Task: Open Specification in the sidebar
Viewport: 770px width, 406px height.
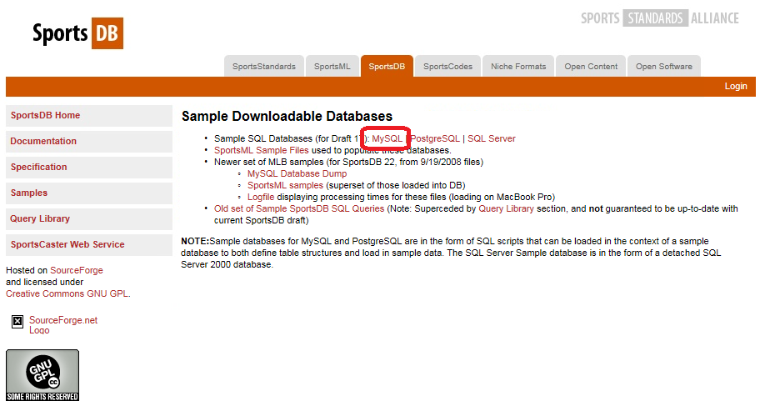Action: click(x=89, y=167)
